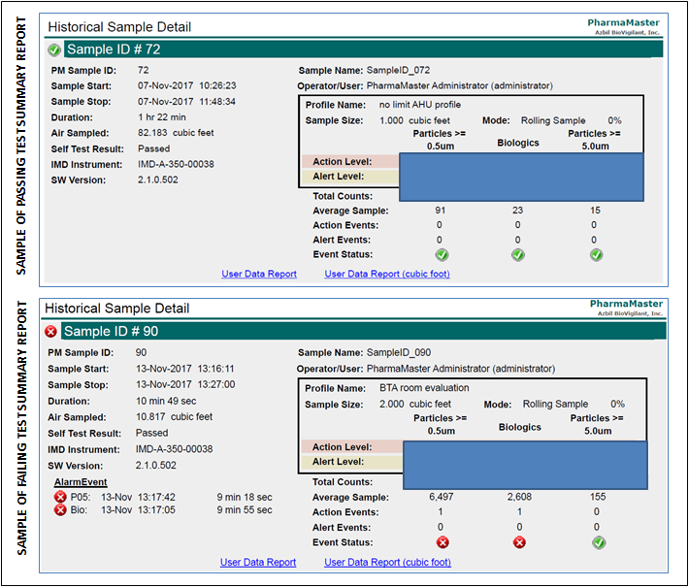Screen dimensions: 689x587
Task: Click the yellow Alert Level row in Sample 90
Action: (x=350, y=463)
